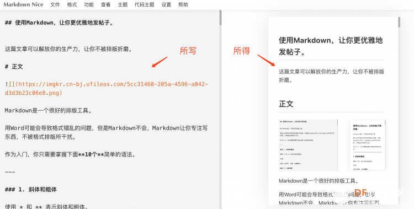Click preview line 'Markdown是一个很好的排版工具。'
The height and width of the screenshot is (209, 414).
coord(319,181)
